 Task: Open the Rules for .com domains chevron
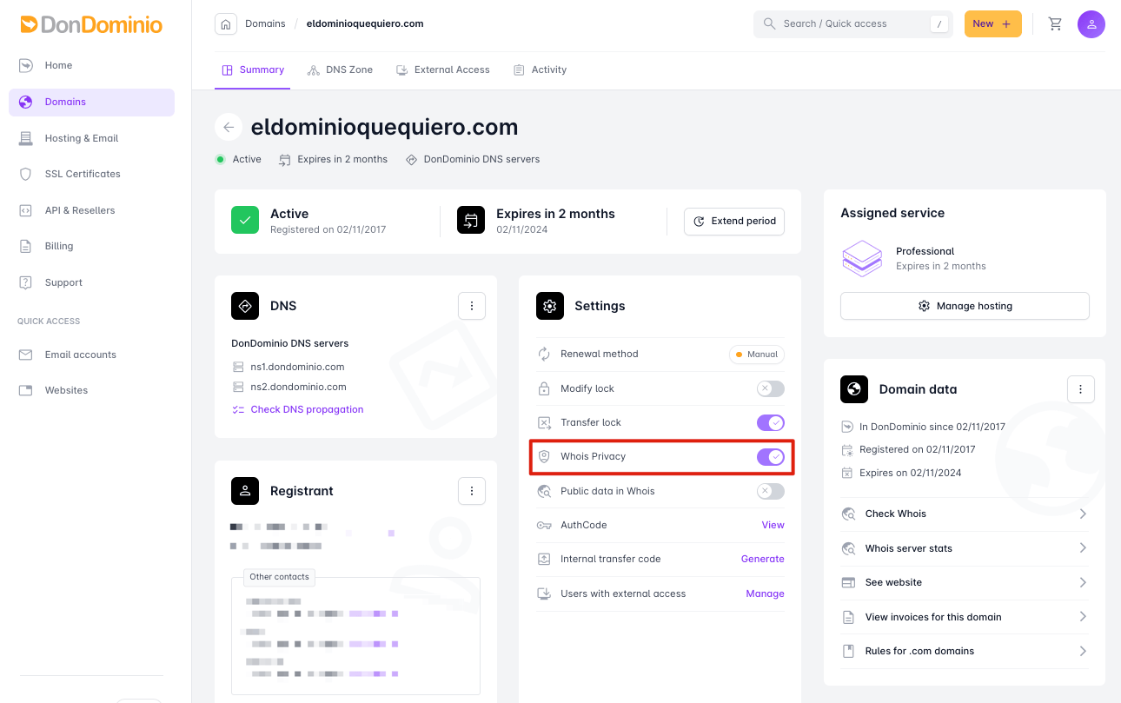1083,651
